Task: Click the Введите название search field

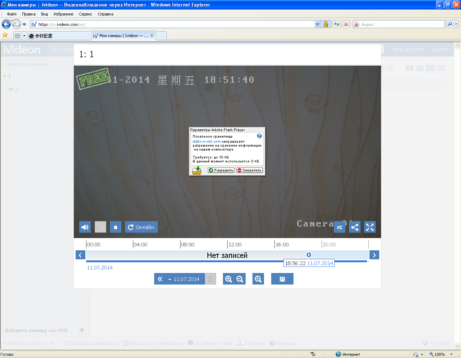Action: (x=38, y=64)
